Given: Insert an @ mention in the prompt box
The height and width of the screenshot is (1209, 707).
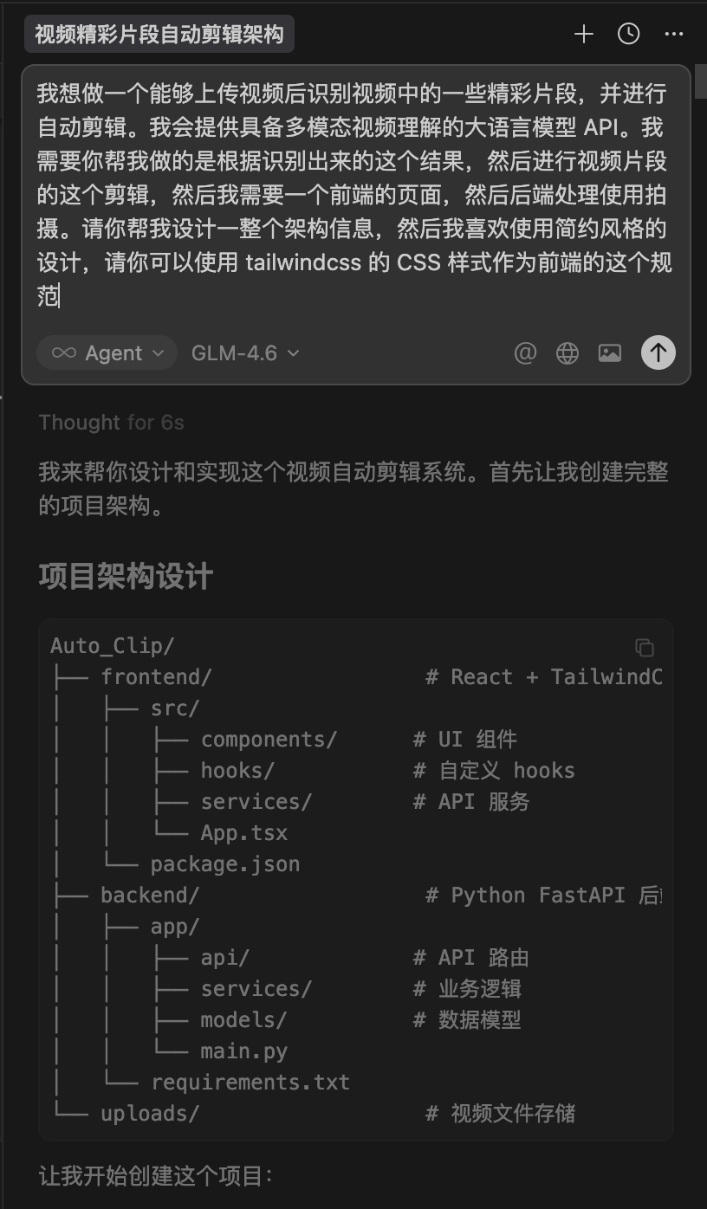Looking at the screenshot, I should tap(526, 352).
